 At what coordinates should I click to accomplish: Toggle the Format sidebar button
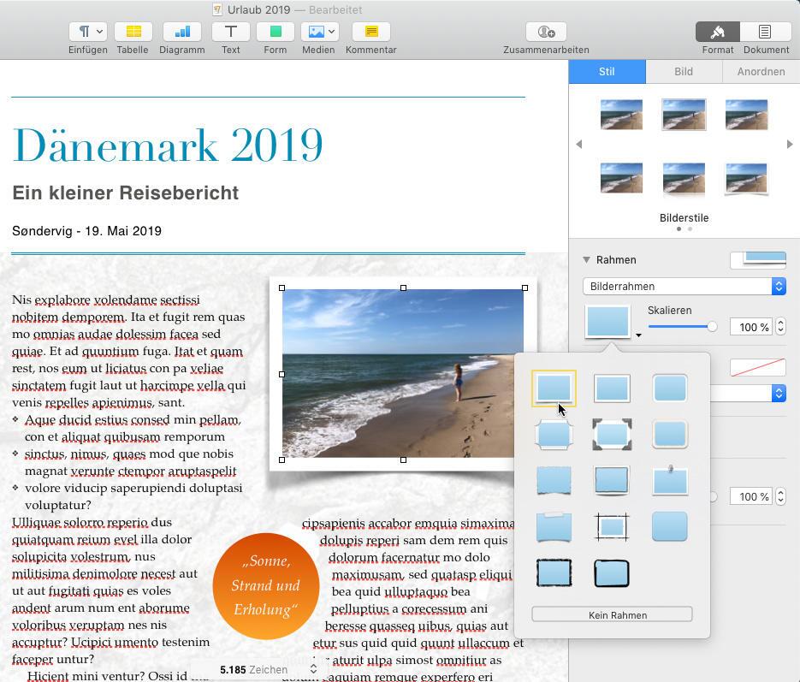[x=717, y=32]
